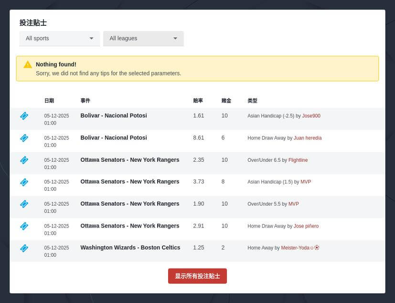Click ticket icon for Bolivar Asian Handicap tip
395x303 pixels.
(24, 116)
